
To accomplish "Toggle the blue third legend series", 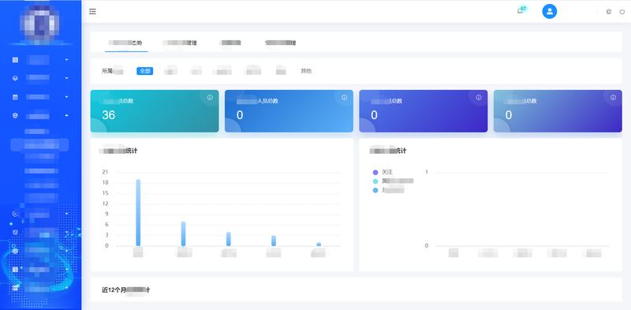I will click(388, 190).
